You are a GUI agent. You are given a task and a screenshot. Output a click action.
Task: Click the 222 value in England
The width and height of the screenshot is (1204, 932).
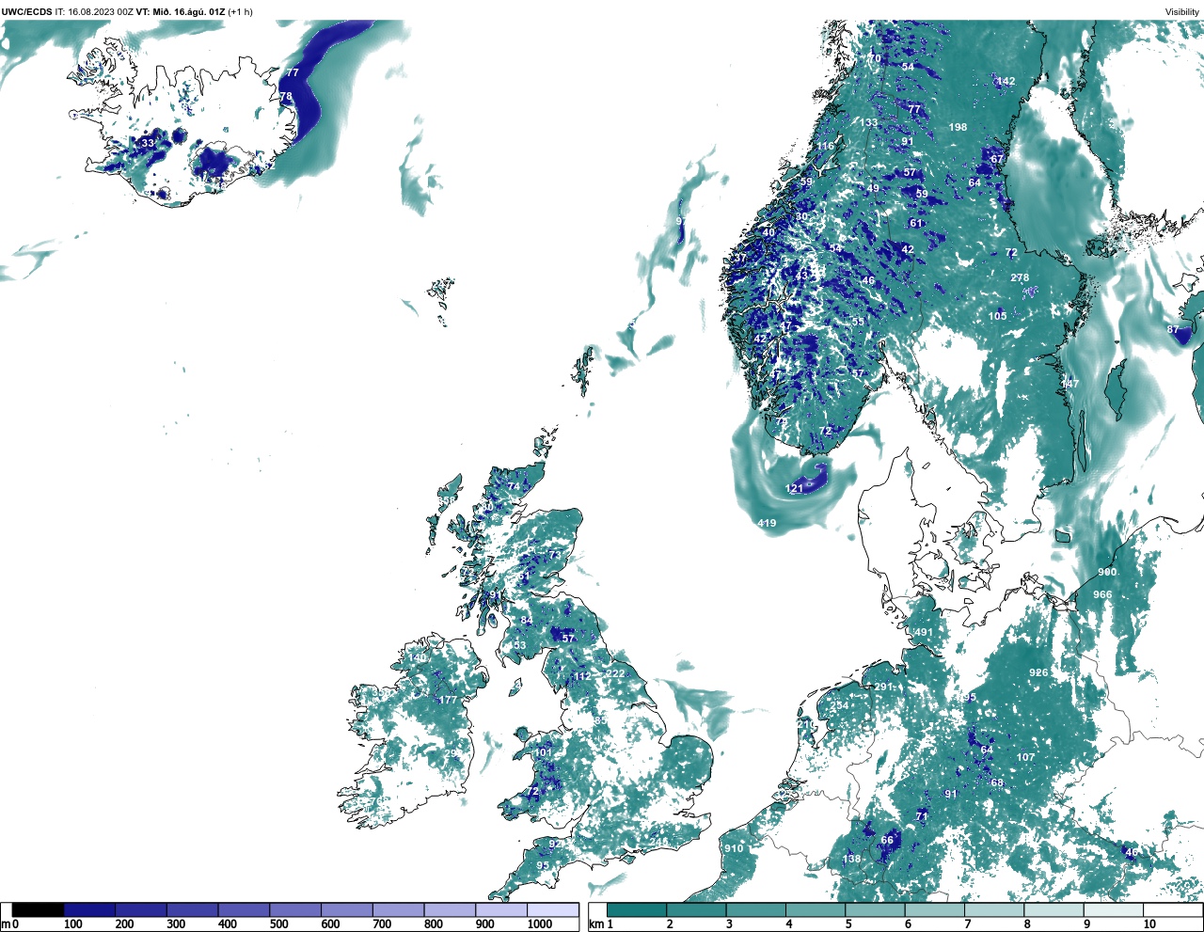click(x=615, y=673)
